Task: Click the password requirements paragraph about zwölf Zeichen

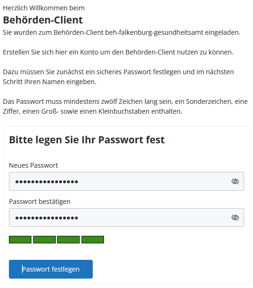Action: [x=125, y=106]
